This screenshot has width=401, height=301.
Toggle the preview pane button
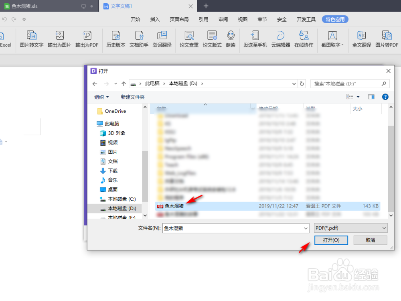(x=371, y=97)
